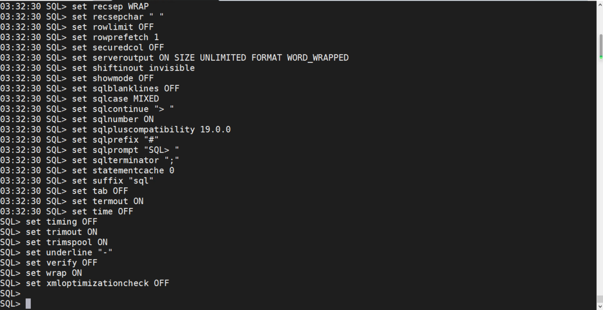The height and width of the screenshot is (310, 603).
Task: Click the "set sqlcase MIXED" line
Action: 116,99
